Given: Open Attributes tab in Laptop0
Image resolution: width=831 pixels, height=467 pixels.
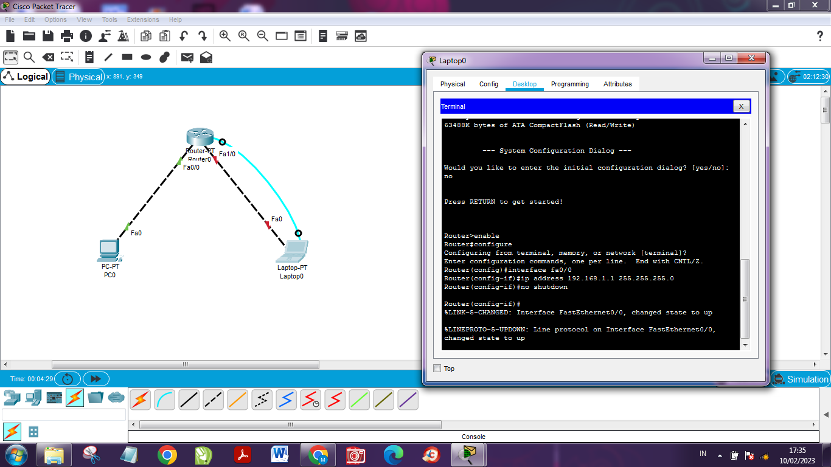Looking at the screenshot, I should pyautogui.click(x=617, y=84).
